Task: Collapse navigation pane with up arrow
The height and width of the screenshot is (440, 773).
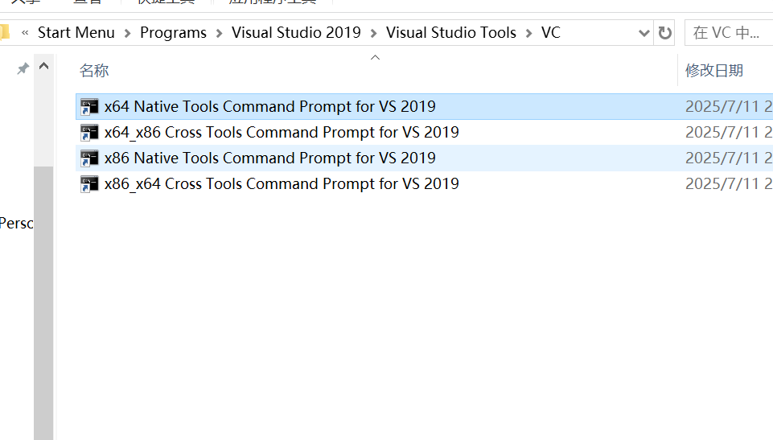Action: point(44,66)
